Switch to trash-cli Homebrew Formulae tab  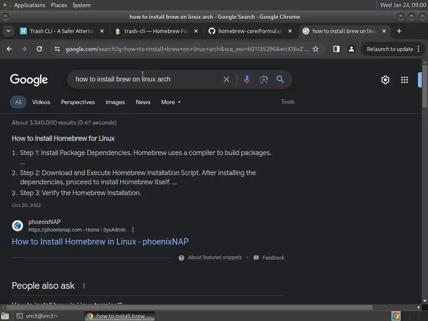[155, 31]
